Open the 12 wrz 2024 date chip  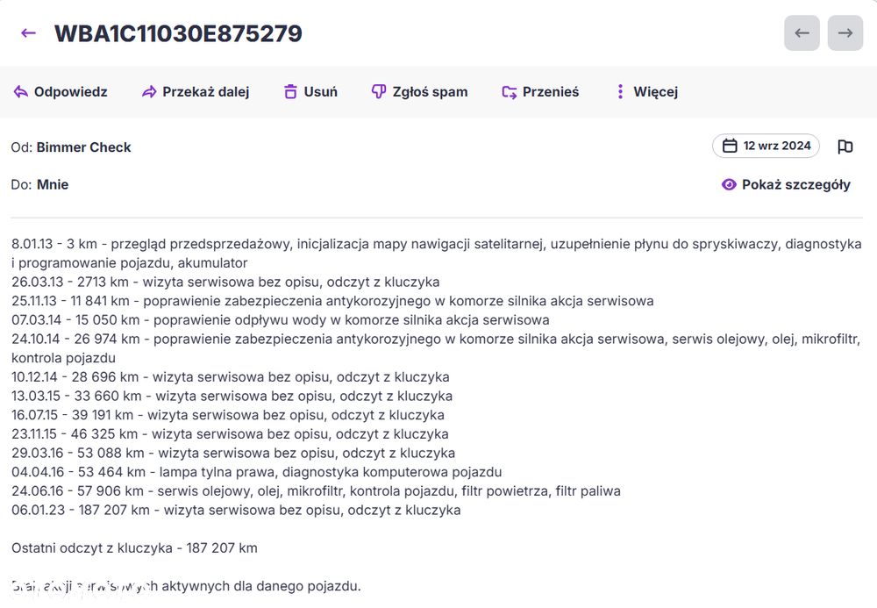click(766, 146)
